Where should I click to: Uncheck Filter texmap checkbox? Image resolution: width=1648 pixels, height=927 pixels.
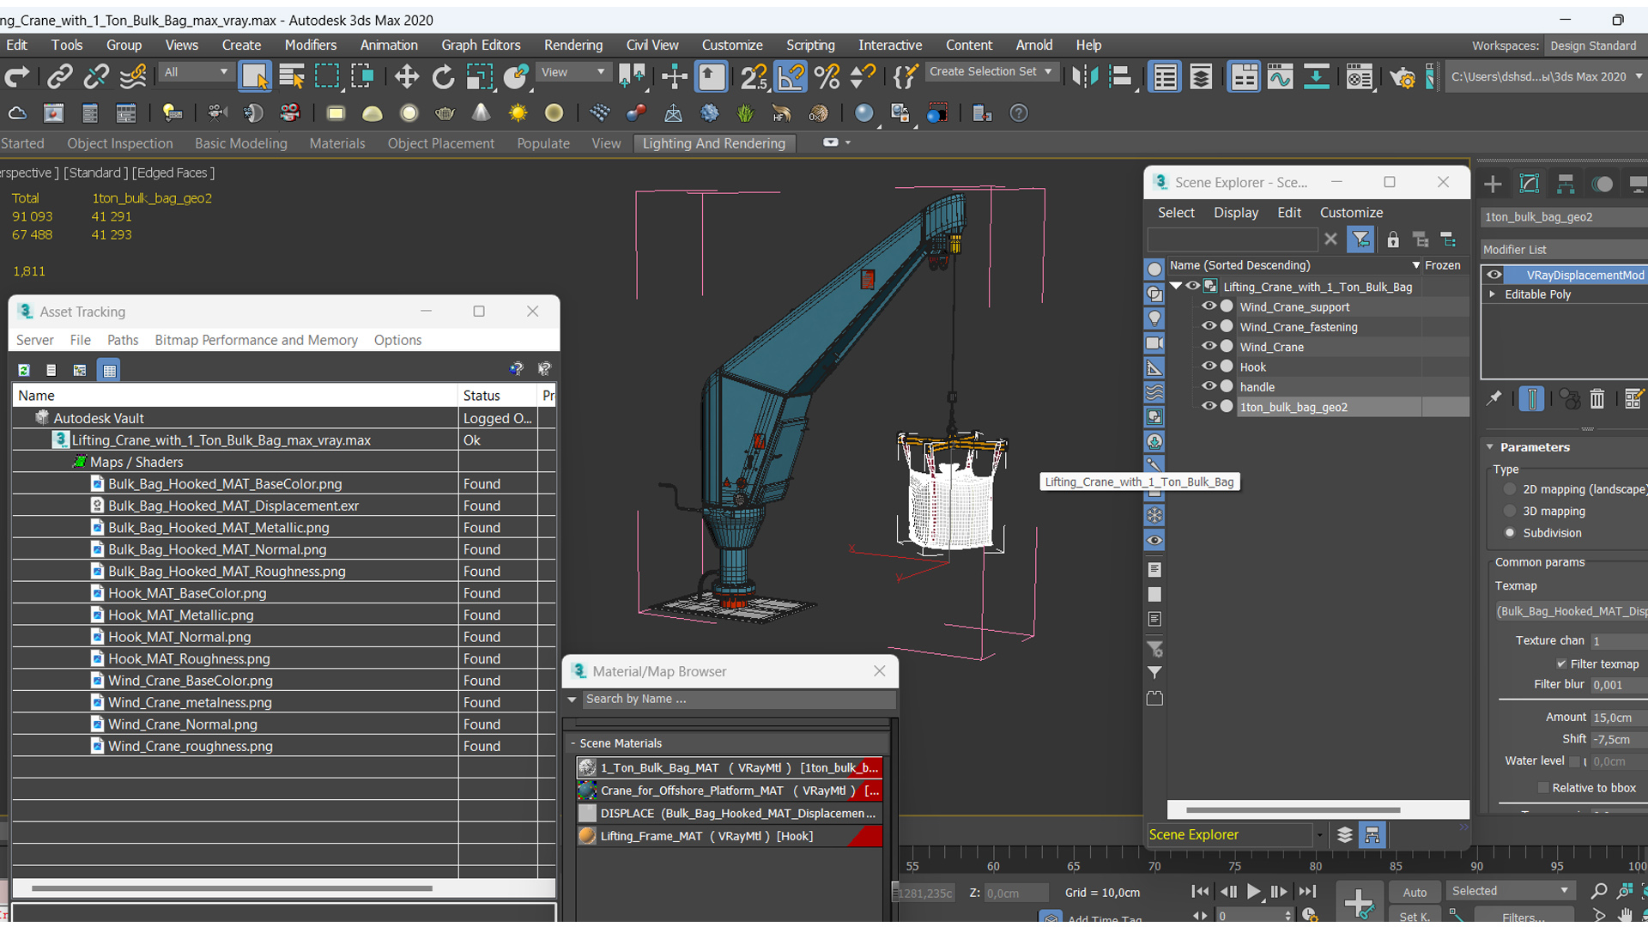tap(1561, 664)
